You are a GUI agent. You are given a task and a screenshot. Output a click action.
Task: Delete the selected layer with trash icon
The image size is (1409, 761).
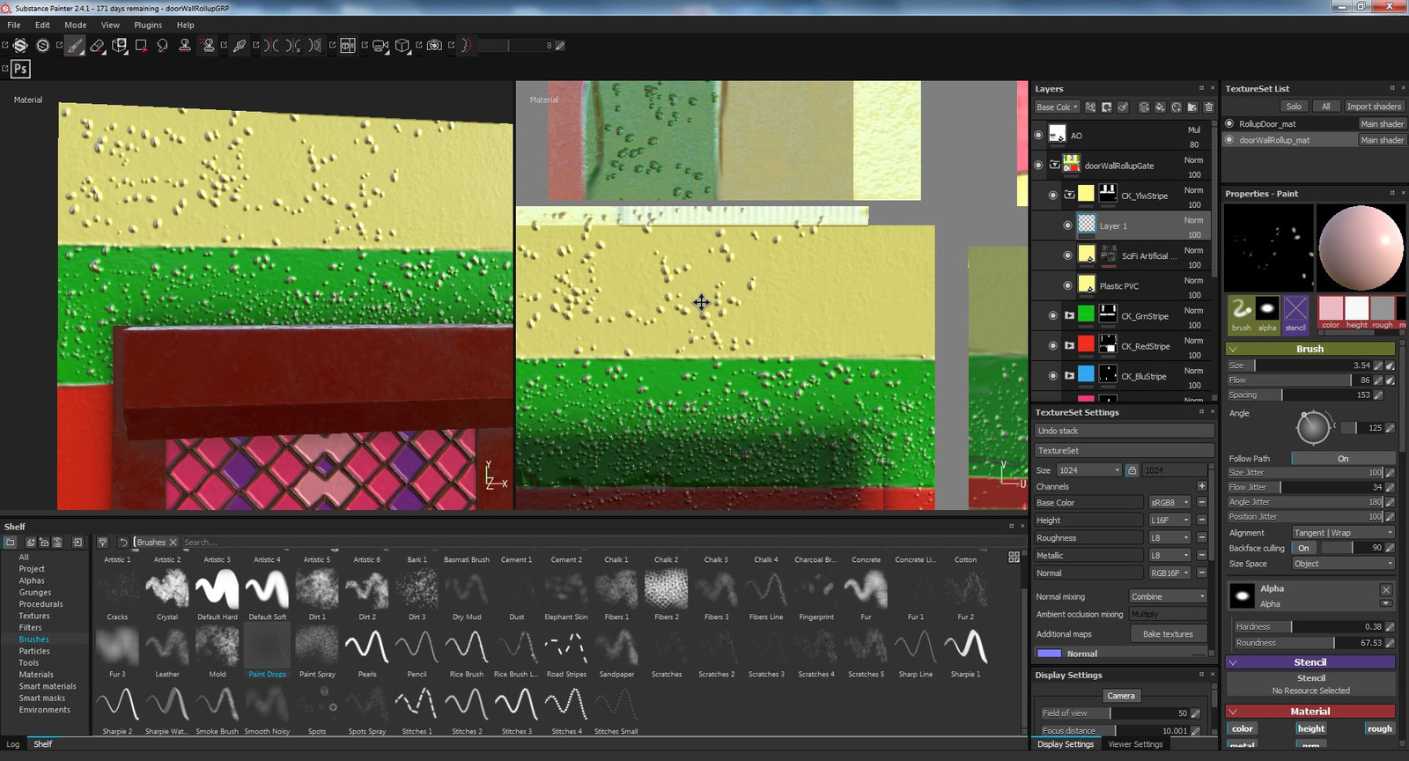(1208, 107)
